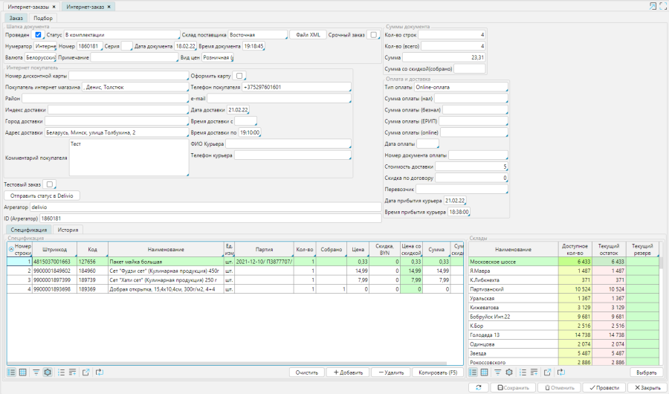Click settings gear in Спецификация toolbar
This screenshot has width=669, height=394.
(x=48, y=372)
